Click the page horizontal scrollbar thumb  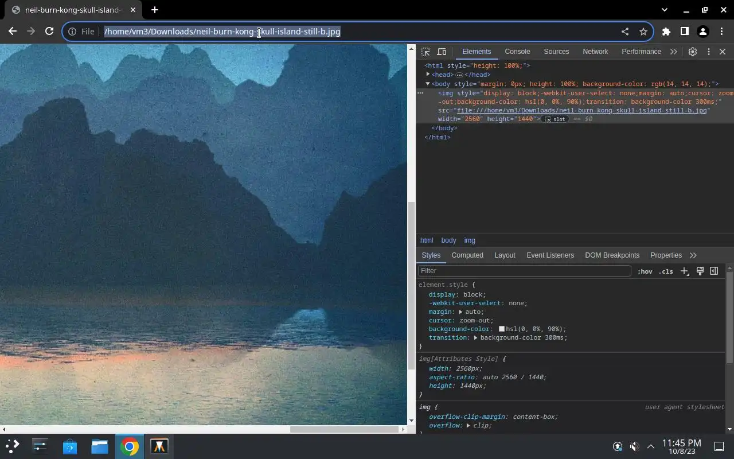[x=344, y=429]
